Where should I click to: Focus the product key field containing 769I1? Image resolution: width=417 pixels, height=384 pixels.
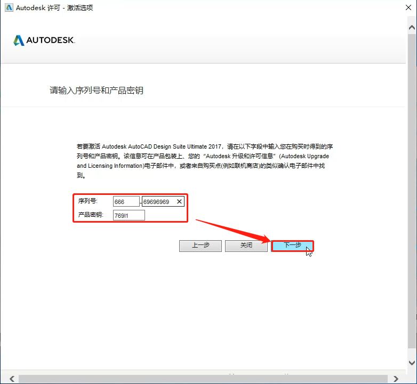129,215
